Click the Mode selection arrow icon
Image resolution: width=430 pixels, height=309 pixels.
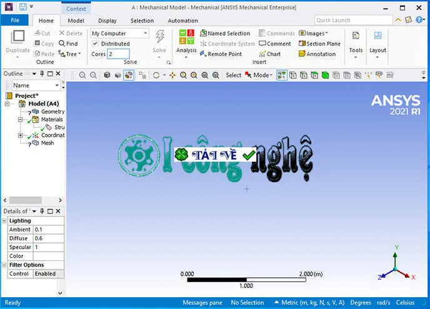pyautogui.click(x=249, y=75)
